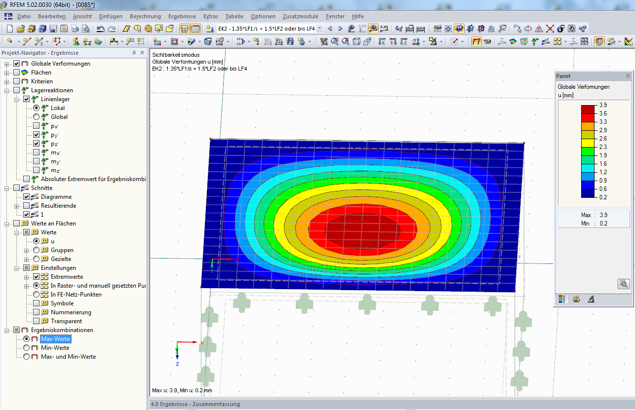Expand the Flächen tree node
This screenshot has height=410, width=635.
7,73
